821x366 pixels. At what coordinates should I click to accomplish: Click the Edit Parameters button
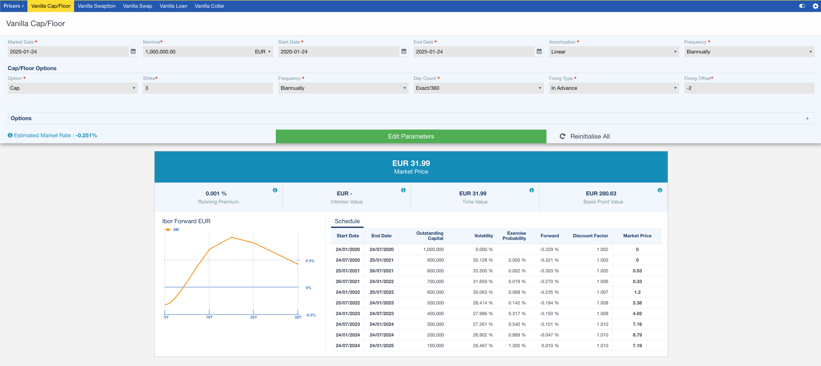411,136
